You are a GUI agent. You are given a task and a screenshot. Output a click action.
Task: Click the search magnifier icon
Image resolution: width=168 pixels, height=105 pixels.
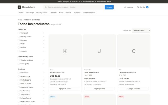[46, 7]
